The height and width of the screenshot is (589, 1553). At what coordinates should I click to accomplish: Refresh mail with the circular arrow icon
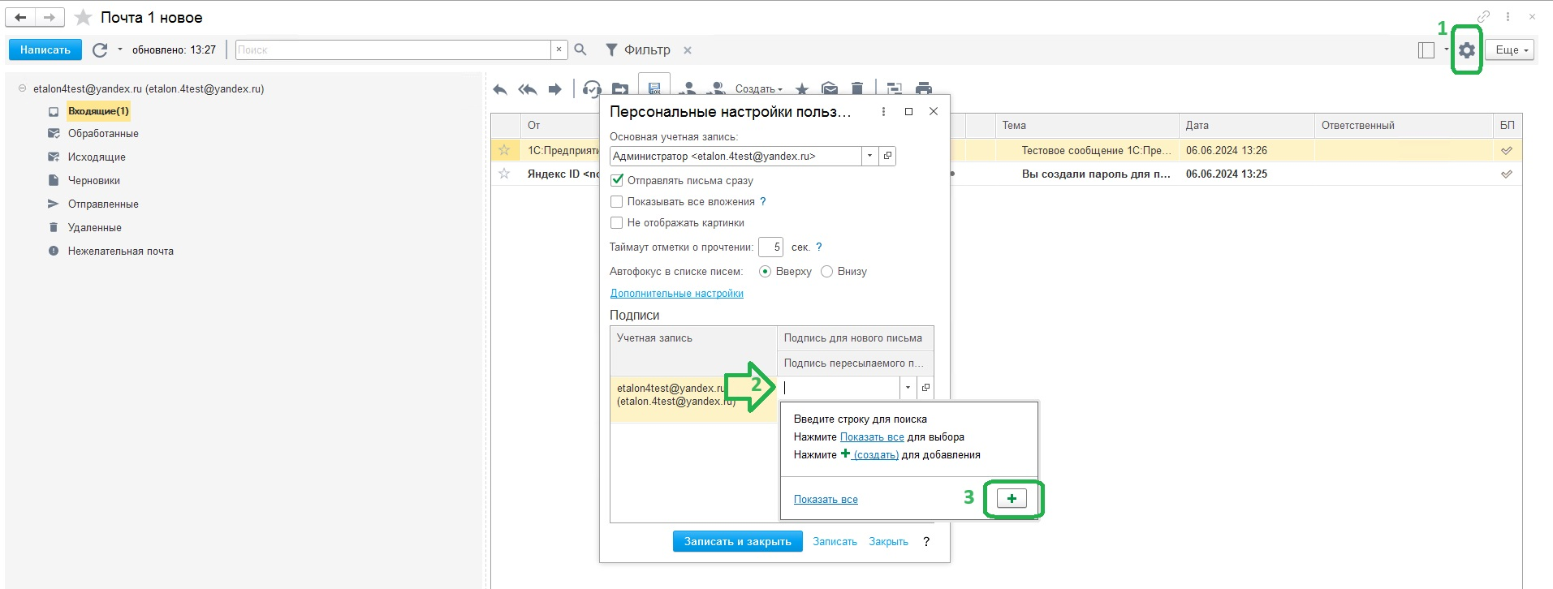click(x=100, y=50)
